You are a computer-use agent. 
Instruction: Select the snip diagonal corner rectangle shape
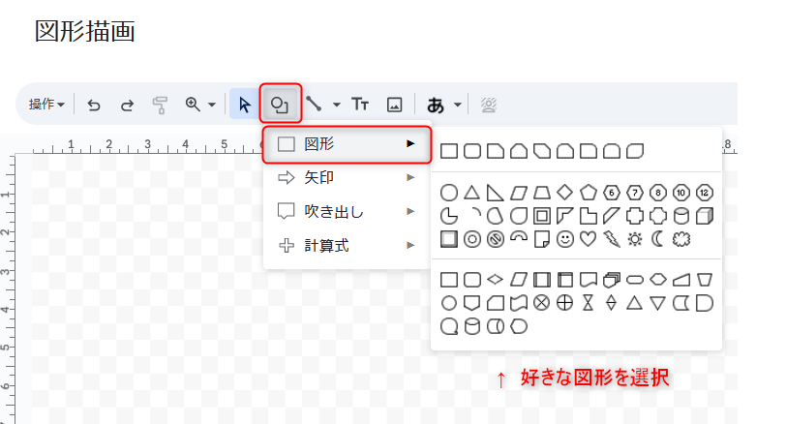541,151
